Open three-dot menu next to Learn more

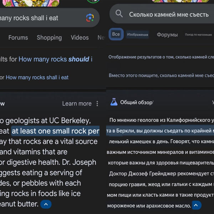[97, 103]
